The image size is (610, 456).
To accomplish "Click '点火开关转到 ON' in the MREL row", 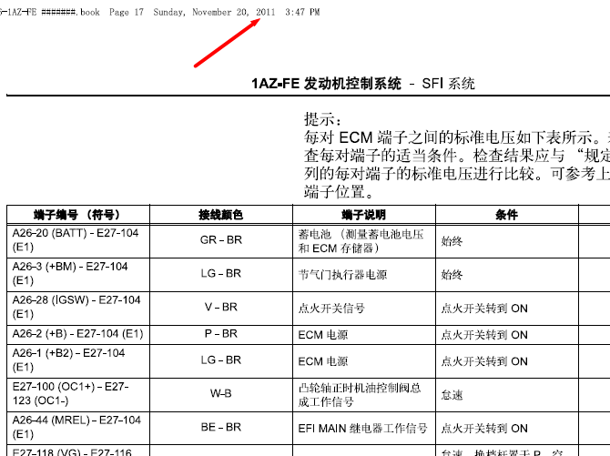I will tap(484, 429).
